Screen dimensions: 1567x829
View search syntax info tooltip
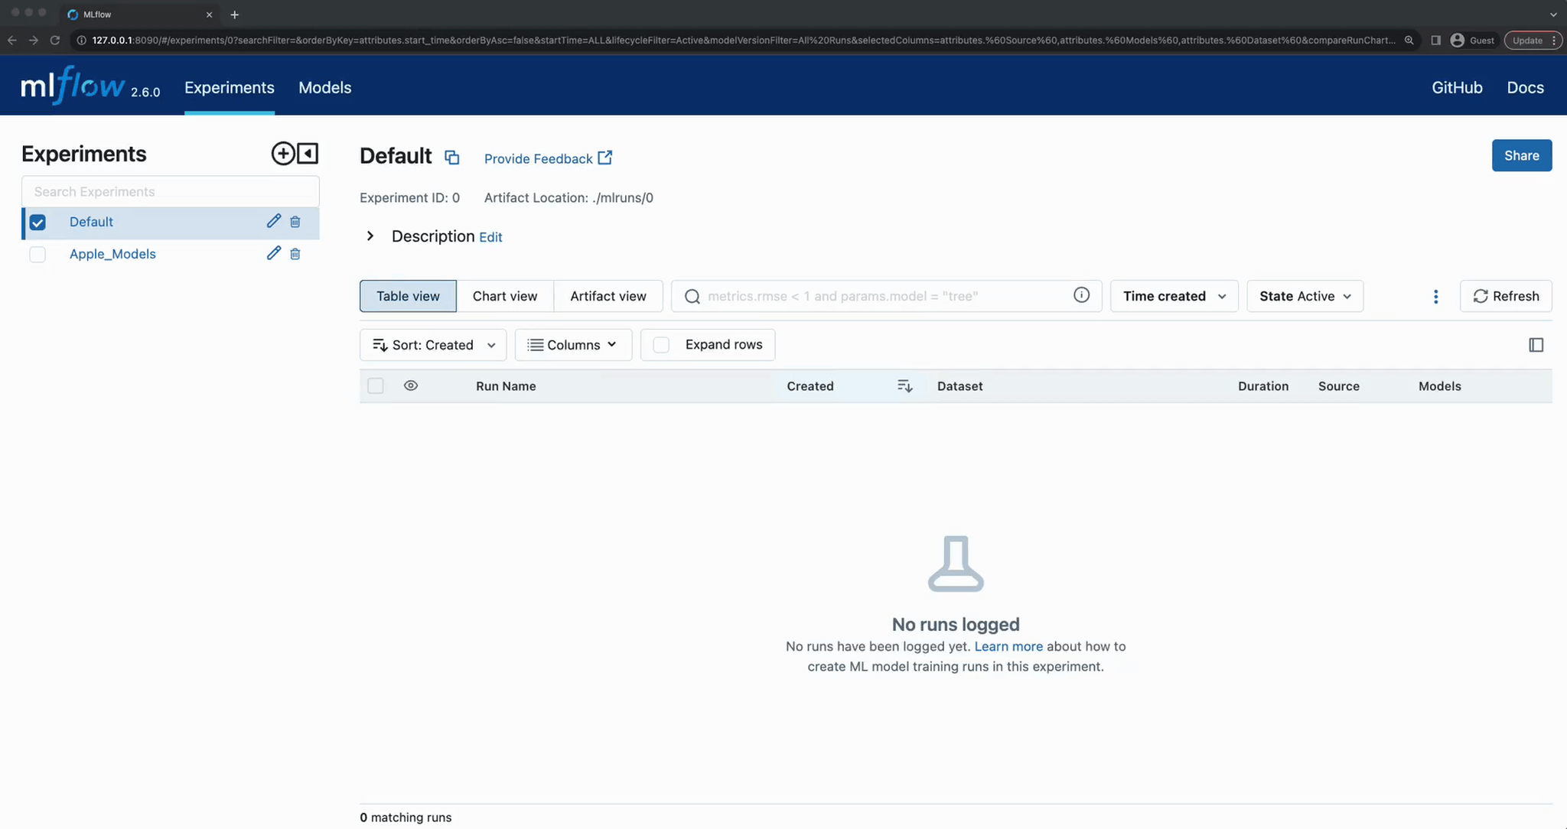click(x=1081, y=295)
